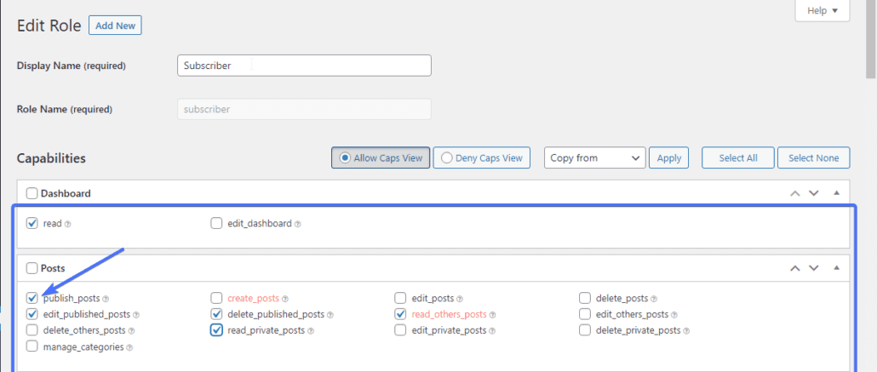Enable edit_private_posts capability
Viewport: 877px width, 372px height.
click(400, 330)
